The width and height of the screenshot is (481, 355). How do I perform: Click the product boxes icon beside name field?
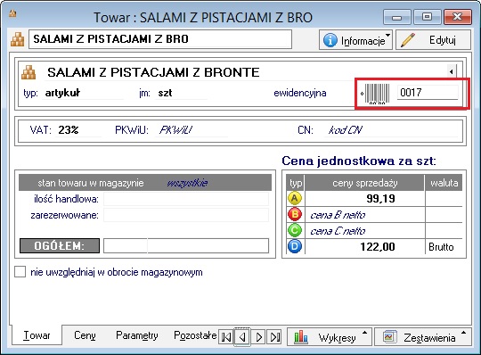[18, 39]
